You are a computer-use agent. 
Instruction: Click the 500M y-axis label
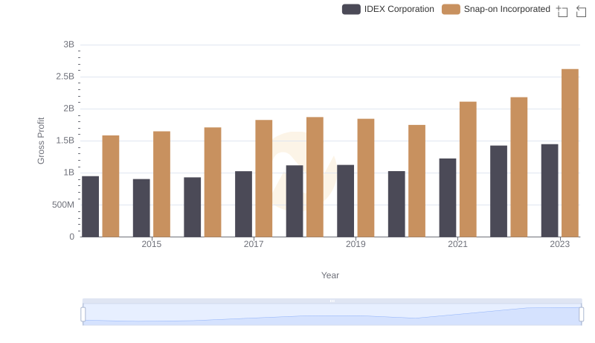63,205
